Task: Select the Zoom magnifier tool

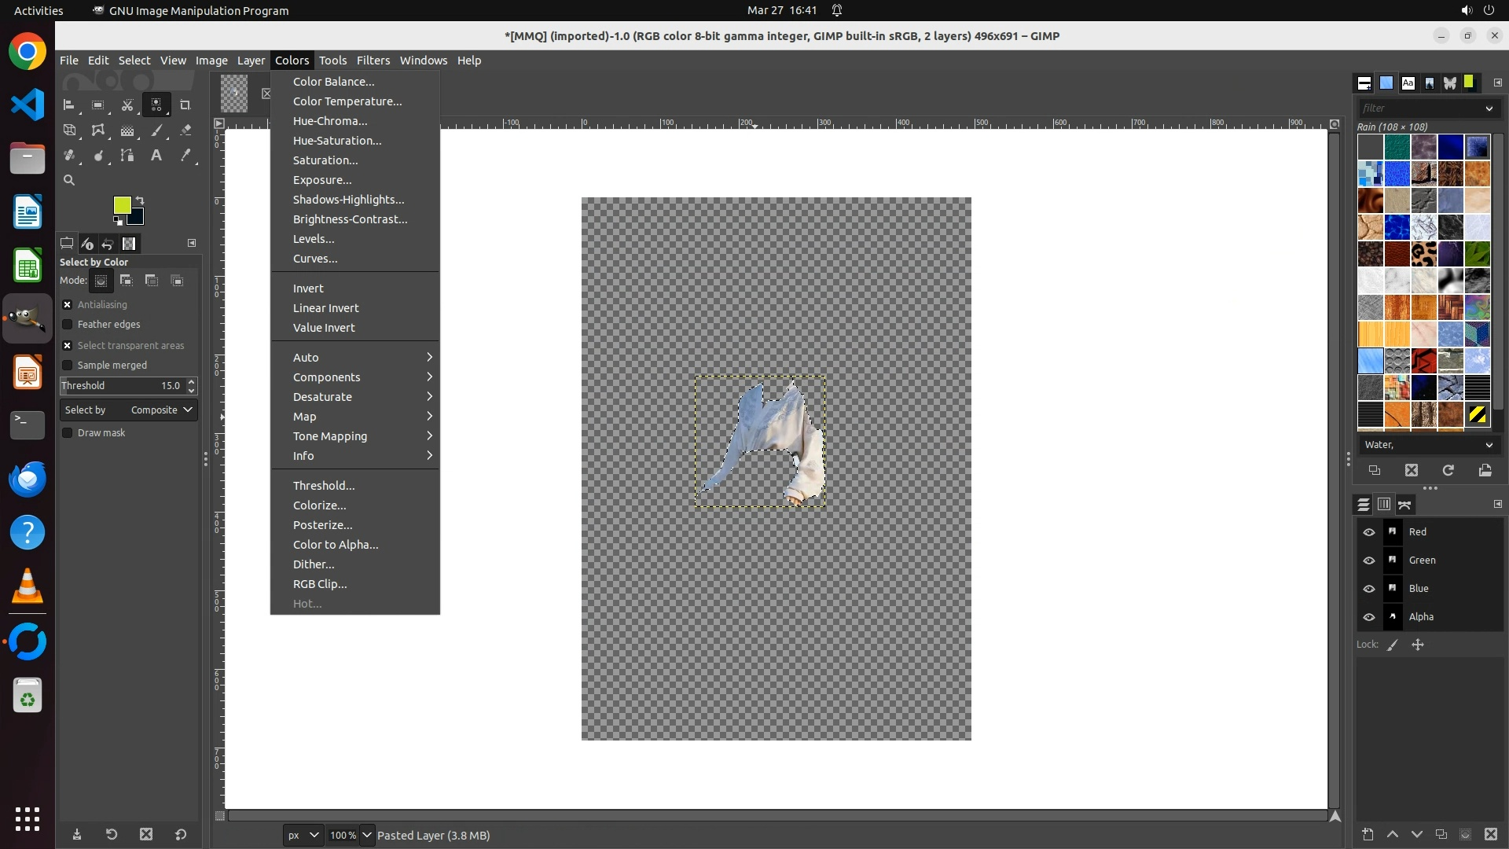Action: (x=69, y=180)
